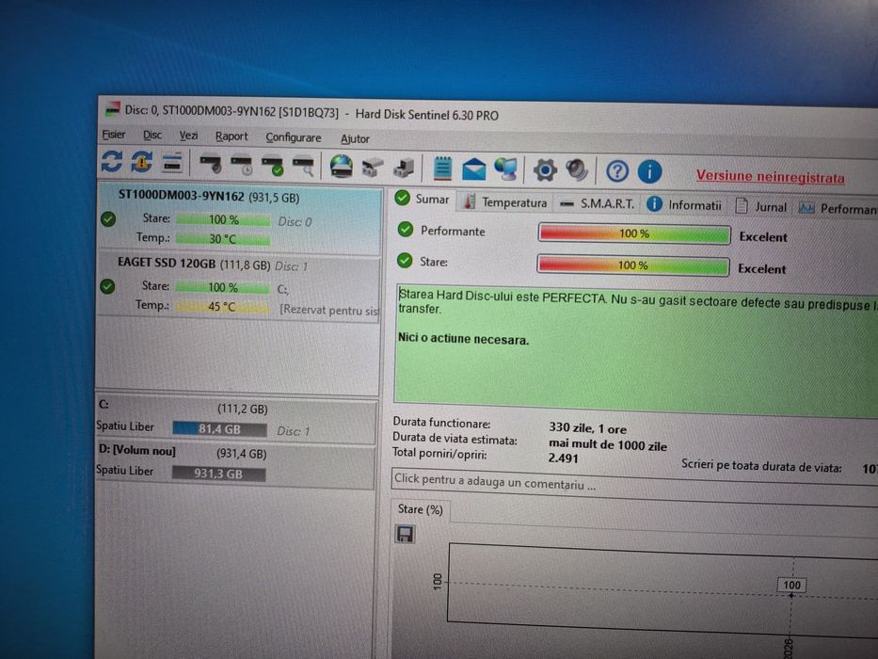The image size is (878, 659).
Task: Click green status check on ST1000DM003 disk
Action: (x=108, y=219)
